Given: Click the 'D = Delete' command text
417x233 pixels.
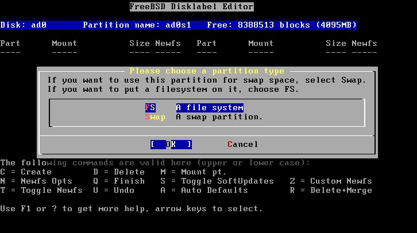Looking at the screenshot, I should 119,172.
